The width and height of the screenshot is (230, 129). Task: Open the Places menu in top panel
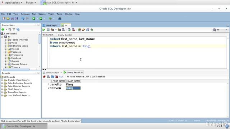[31, 3]
